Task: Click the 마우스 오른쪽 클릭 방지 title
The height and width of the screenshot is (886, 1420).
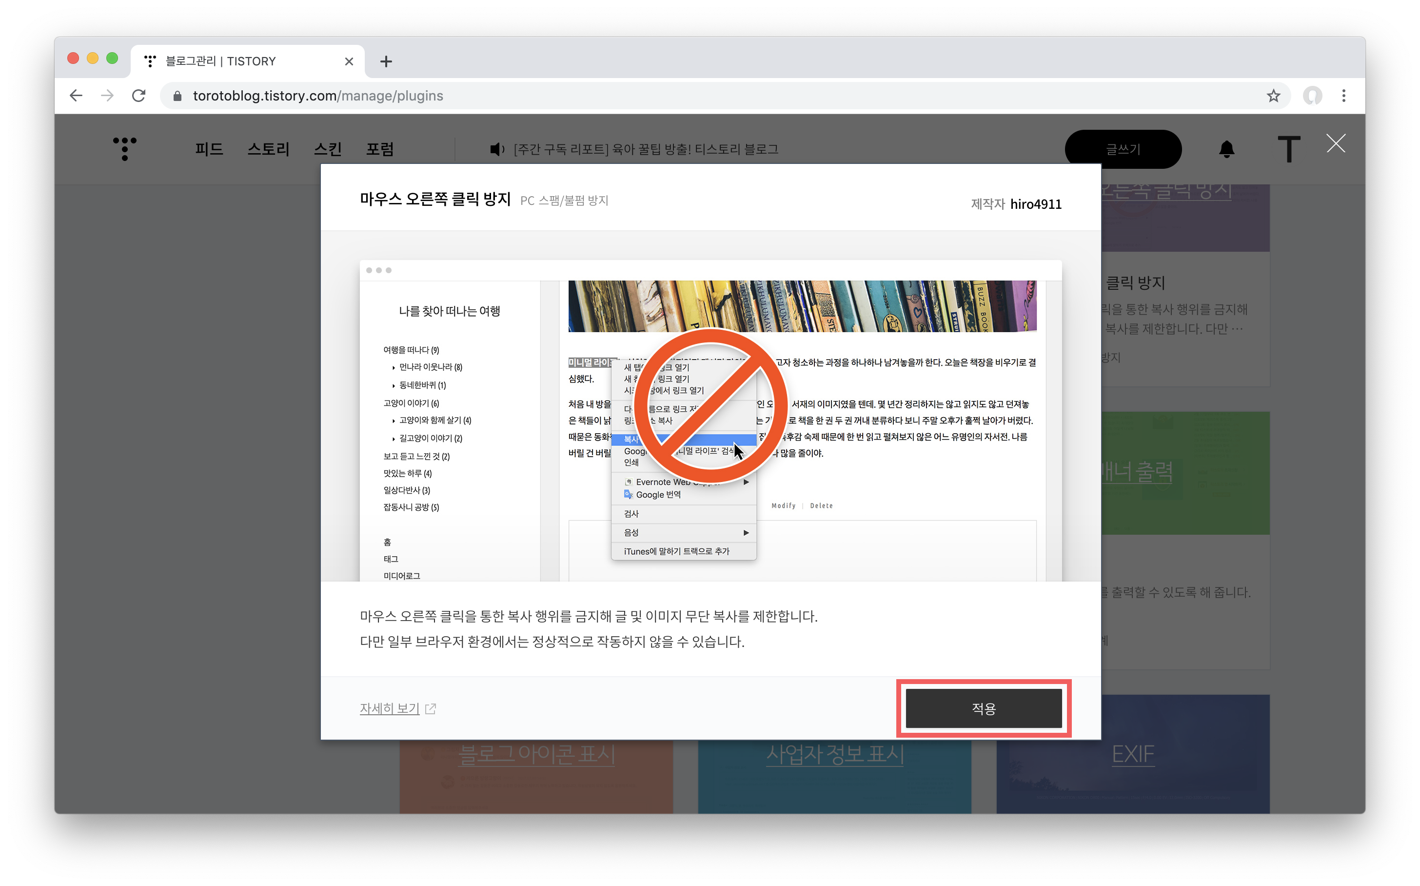Action: (435, 199)
